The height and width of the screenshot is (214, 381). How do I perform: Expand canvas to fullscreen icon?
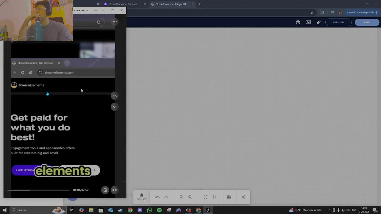[205, 197]
